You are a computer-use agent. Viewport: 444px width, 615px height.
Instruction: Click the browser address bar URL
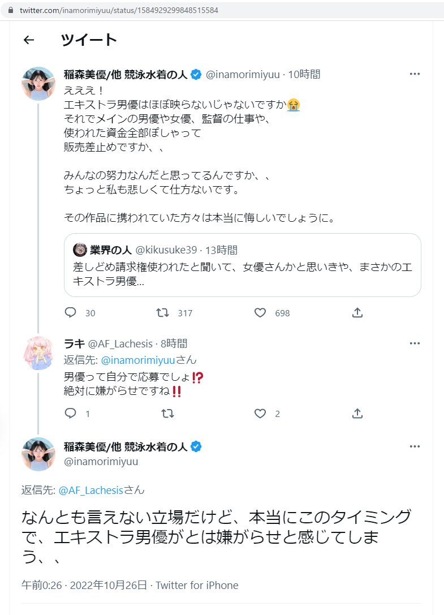[119, 11]
